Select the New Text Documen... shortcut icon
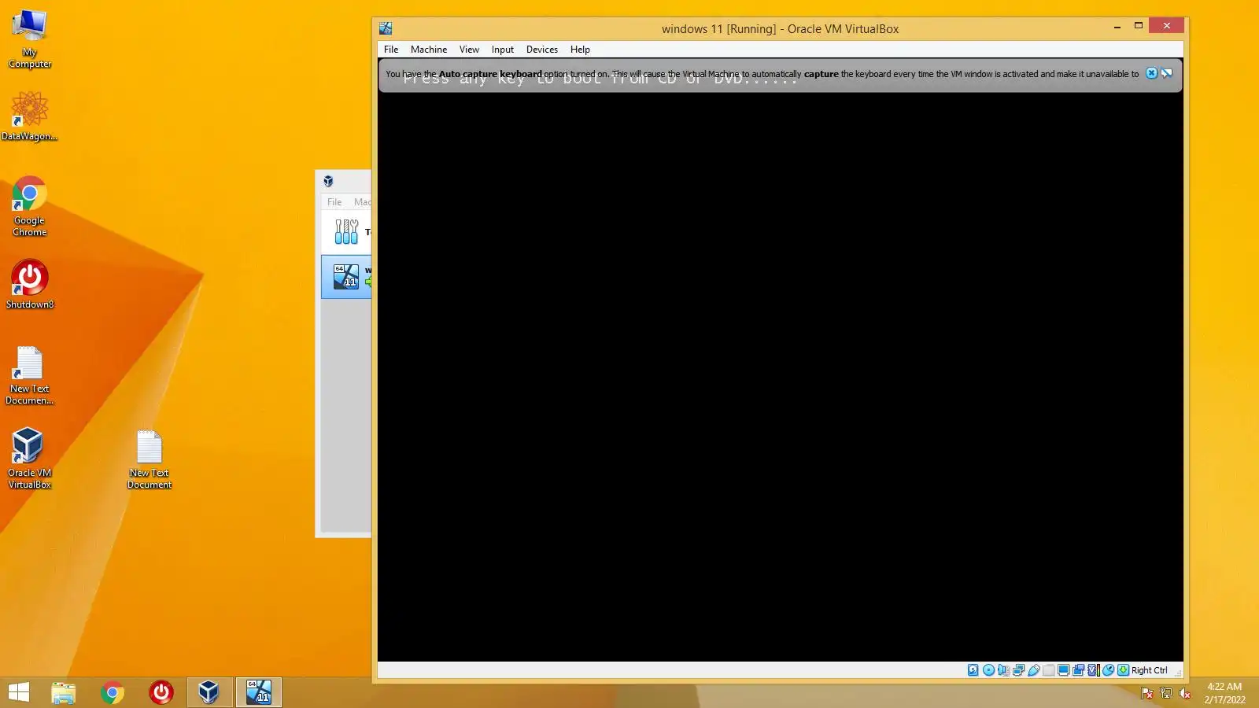The image size is (1259, 708). click(x=29, y=375)
